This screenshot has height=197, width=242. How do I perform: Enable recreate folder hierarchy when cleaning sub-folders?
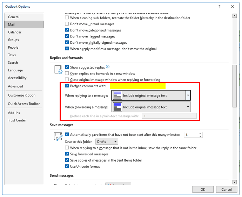click(x=67, y=17)
